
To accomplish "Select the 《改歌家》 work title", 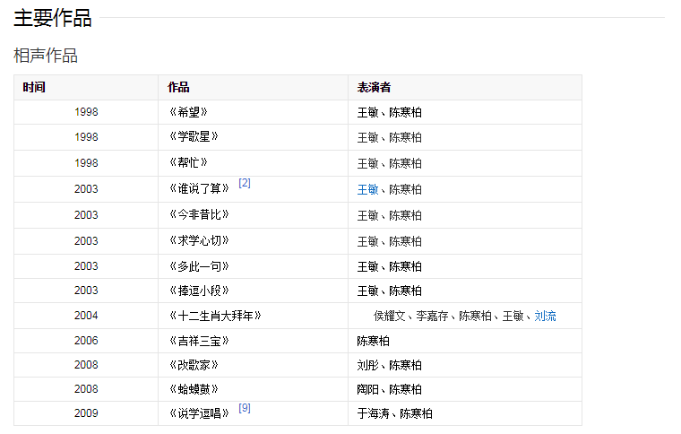I will tap(194, 365).
